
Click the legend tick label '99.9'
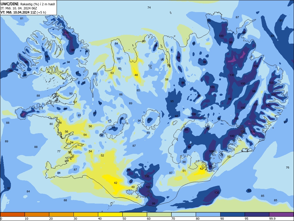(x=272, y=219)
